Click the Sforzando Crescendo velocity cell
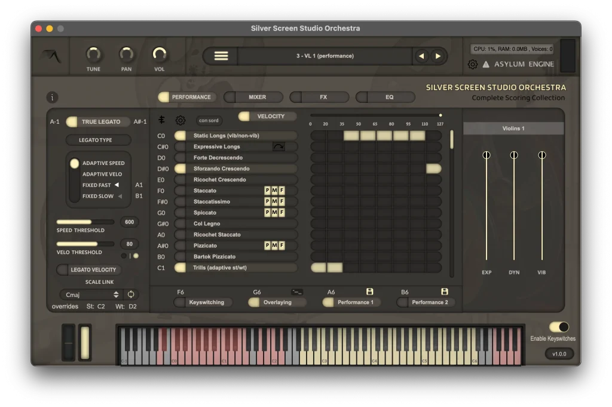Screen dimensions: 612x407 pyautogui.click(x=434, y=169)
